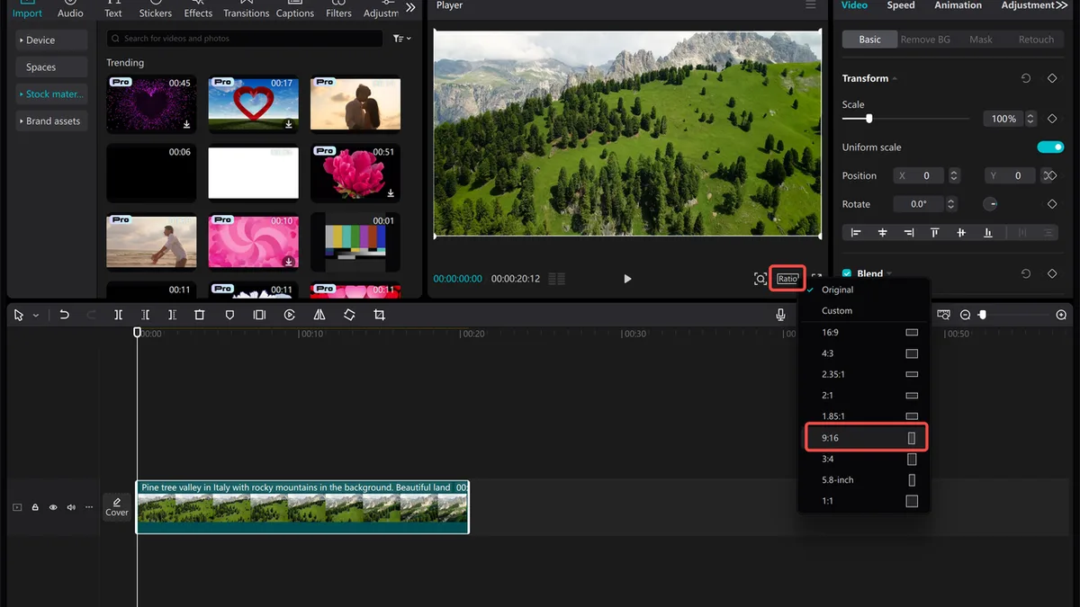Click the Rotate dial knob
The width and height of the screenshot is (1080, 607).
[990, 204]
